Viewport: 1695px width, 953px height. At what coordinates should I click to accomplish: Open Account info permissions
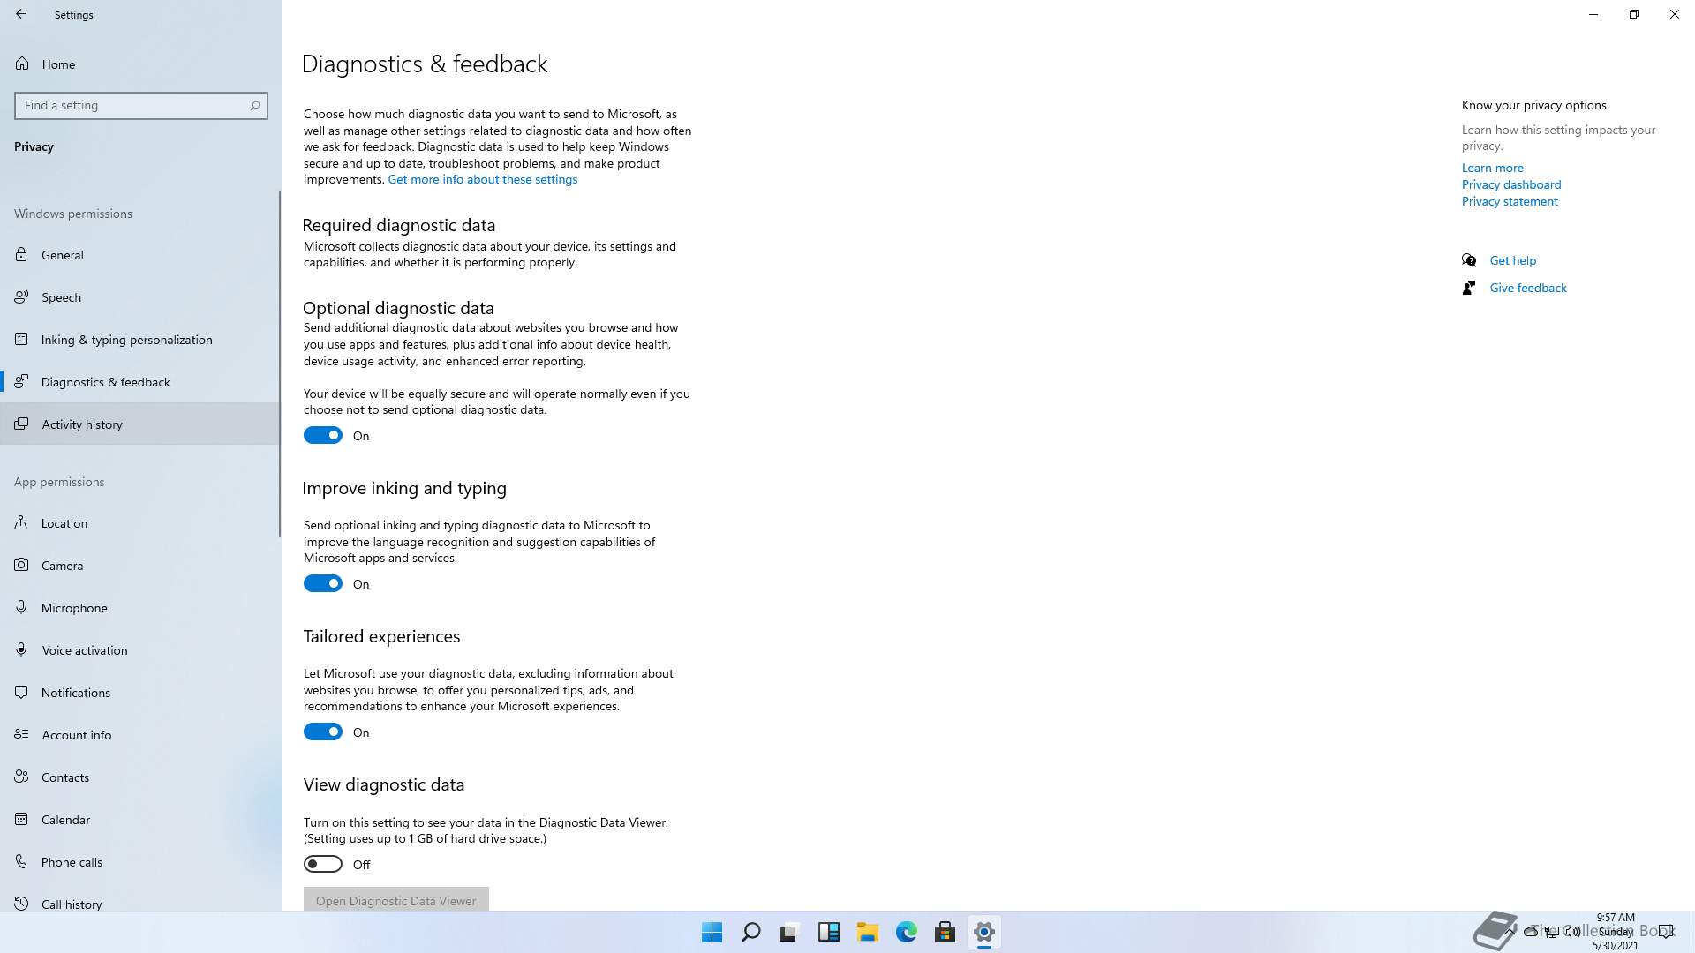[x=140, y=735]
